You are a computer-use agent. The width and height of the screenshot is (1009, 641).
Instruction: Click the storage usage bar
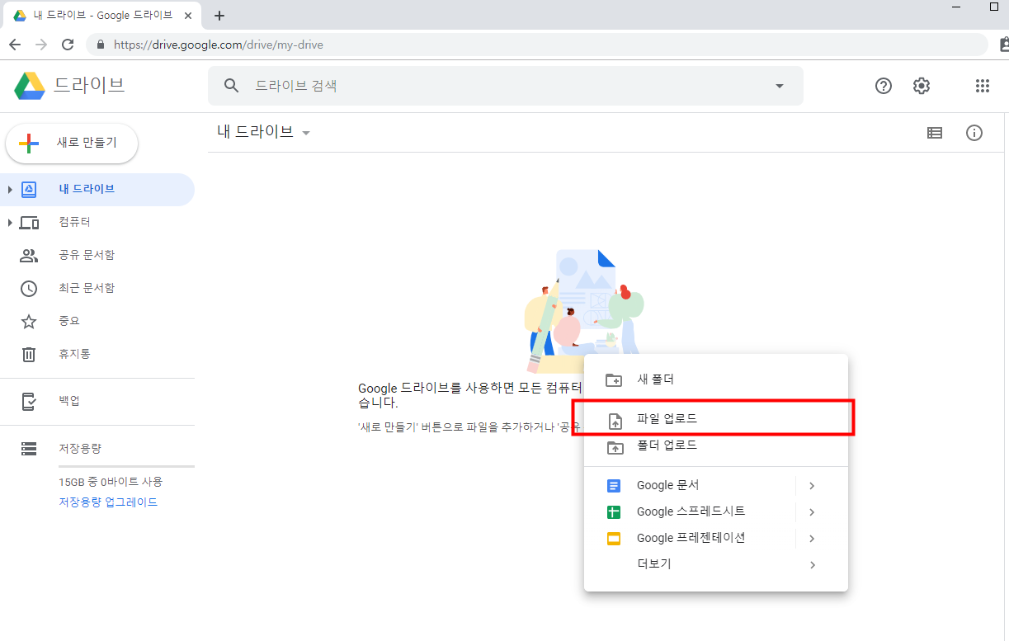126,467
